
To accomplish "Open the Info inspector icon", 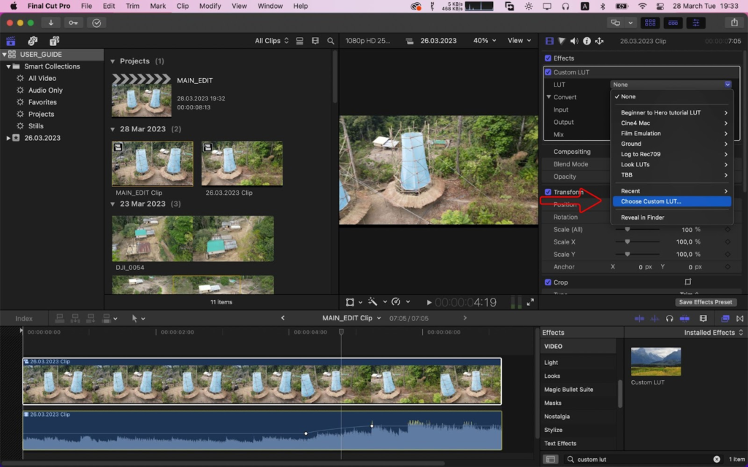I will click(587, 41).
